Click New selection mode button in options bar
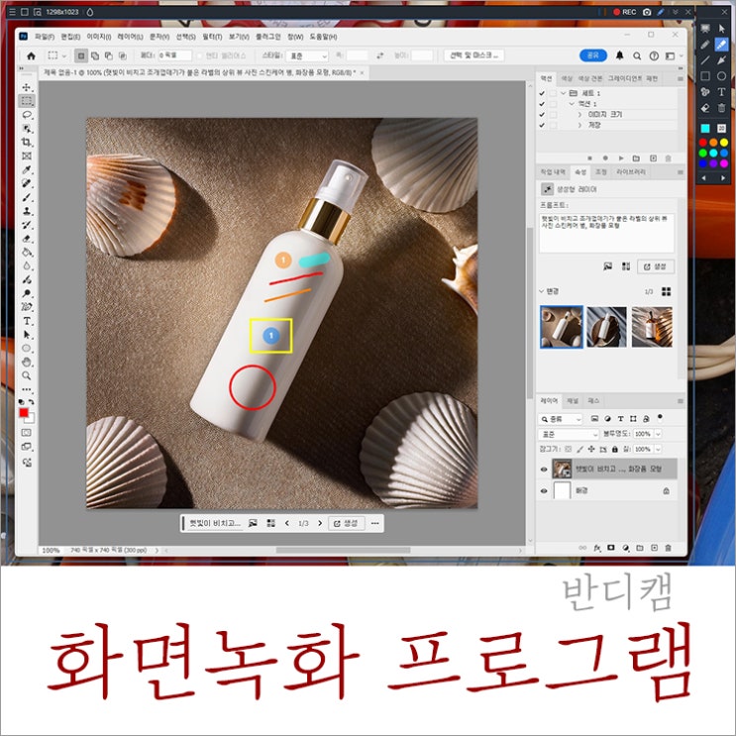This screenshot has height=736, width=736. tap(81, 55)
